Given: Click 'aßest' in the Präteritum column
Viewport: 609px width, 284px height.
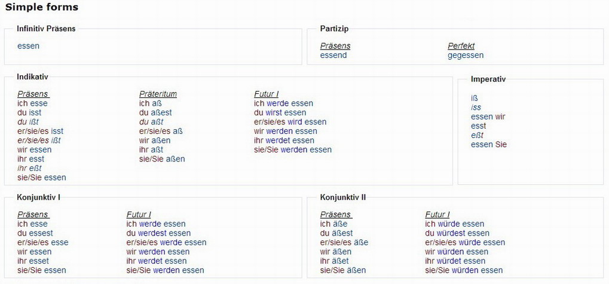Looking at the screenshot, I should (161, 112).
